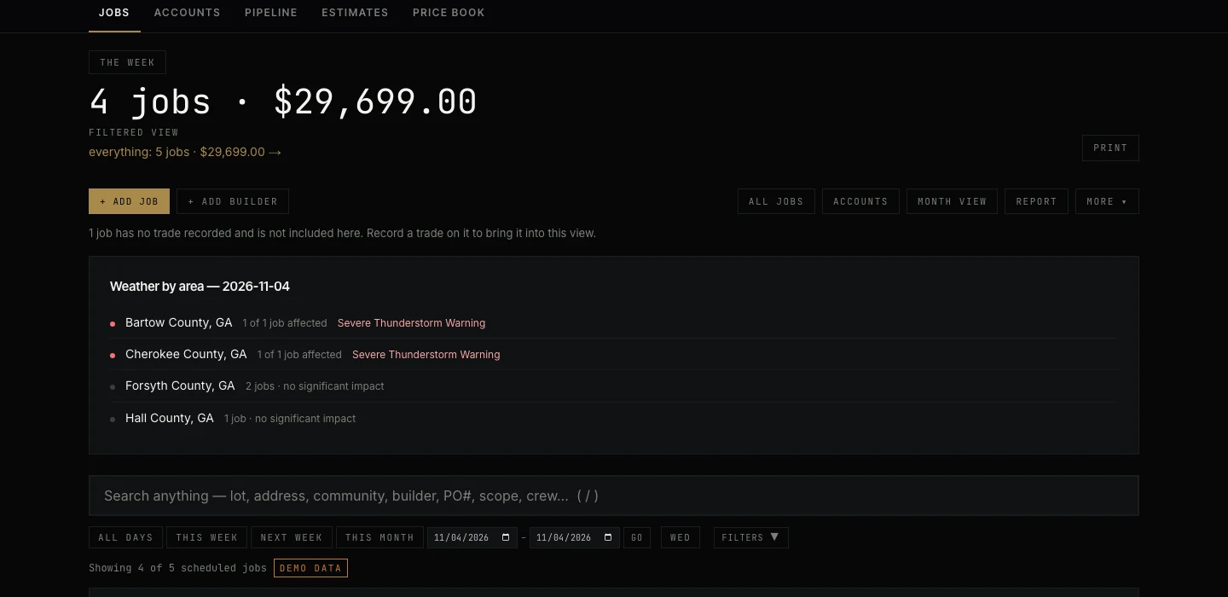Select the All Days filter
1228x597 pixels.
pyautogui.click(x=125, y=537)
